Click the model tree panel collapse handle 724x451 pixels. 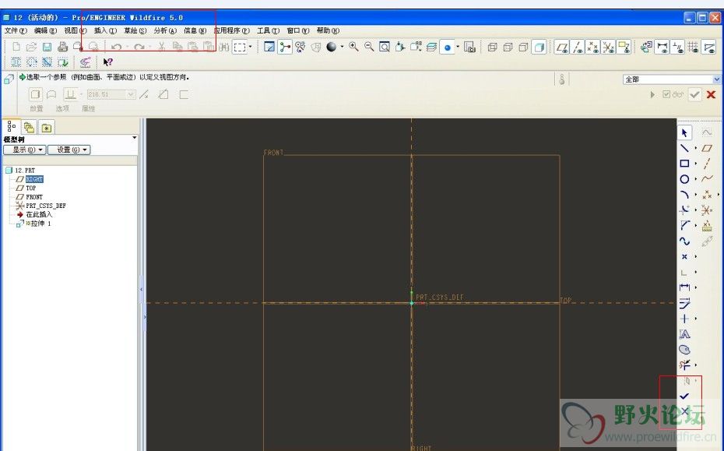tap(142, 289)
